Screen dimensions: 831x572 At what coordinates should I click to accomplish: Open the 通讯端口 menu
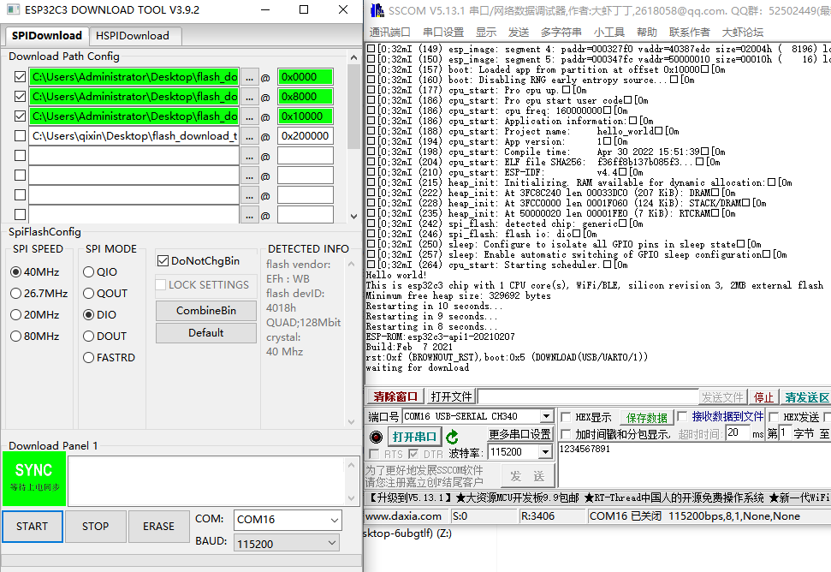click(390, 33)
